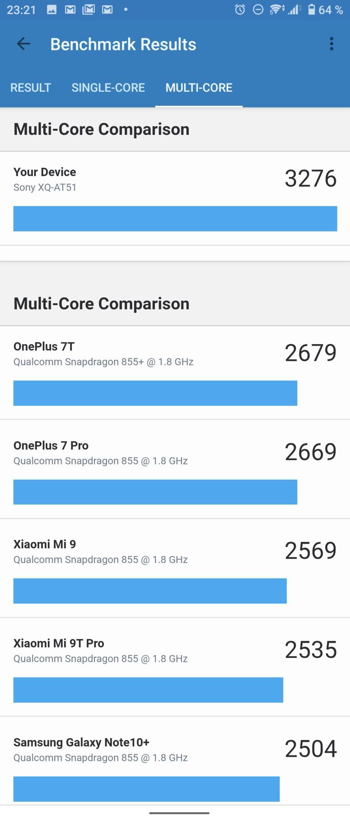Tap the image notification icon
The height and width of the screenshot is (818, 350).
(52, 10)
